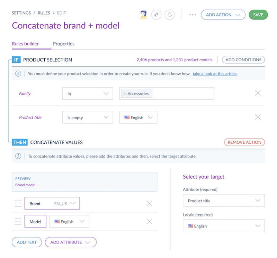Image resolution: width=277 pixels, height=258 pixels.
Task: Open the three-dots more options menu
Action: [x=193, y=15]
